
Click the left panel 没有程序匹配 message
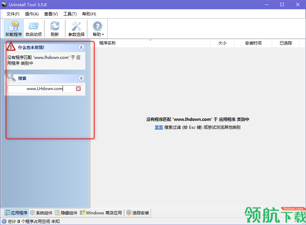pos(44,60)
